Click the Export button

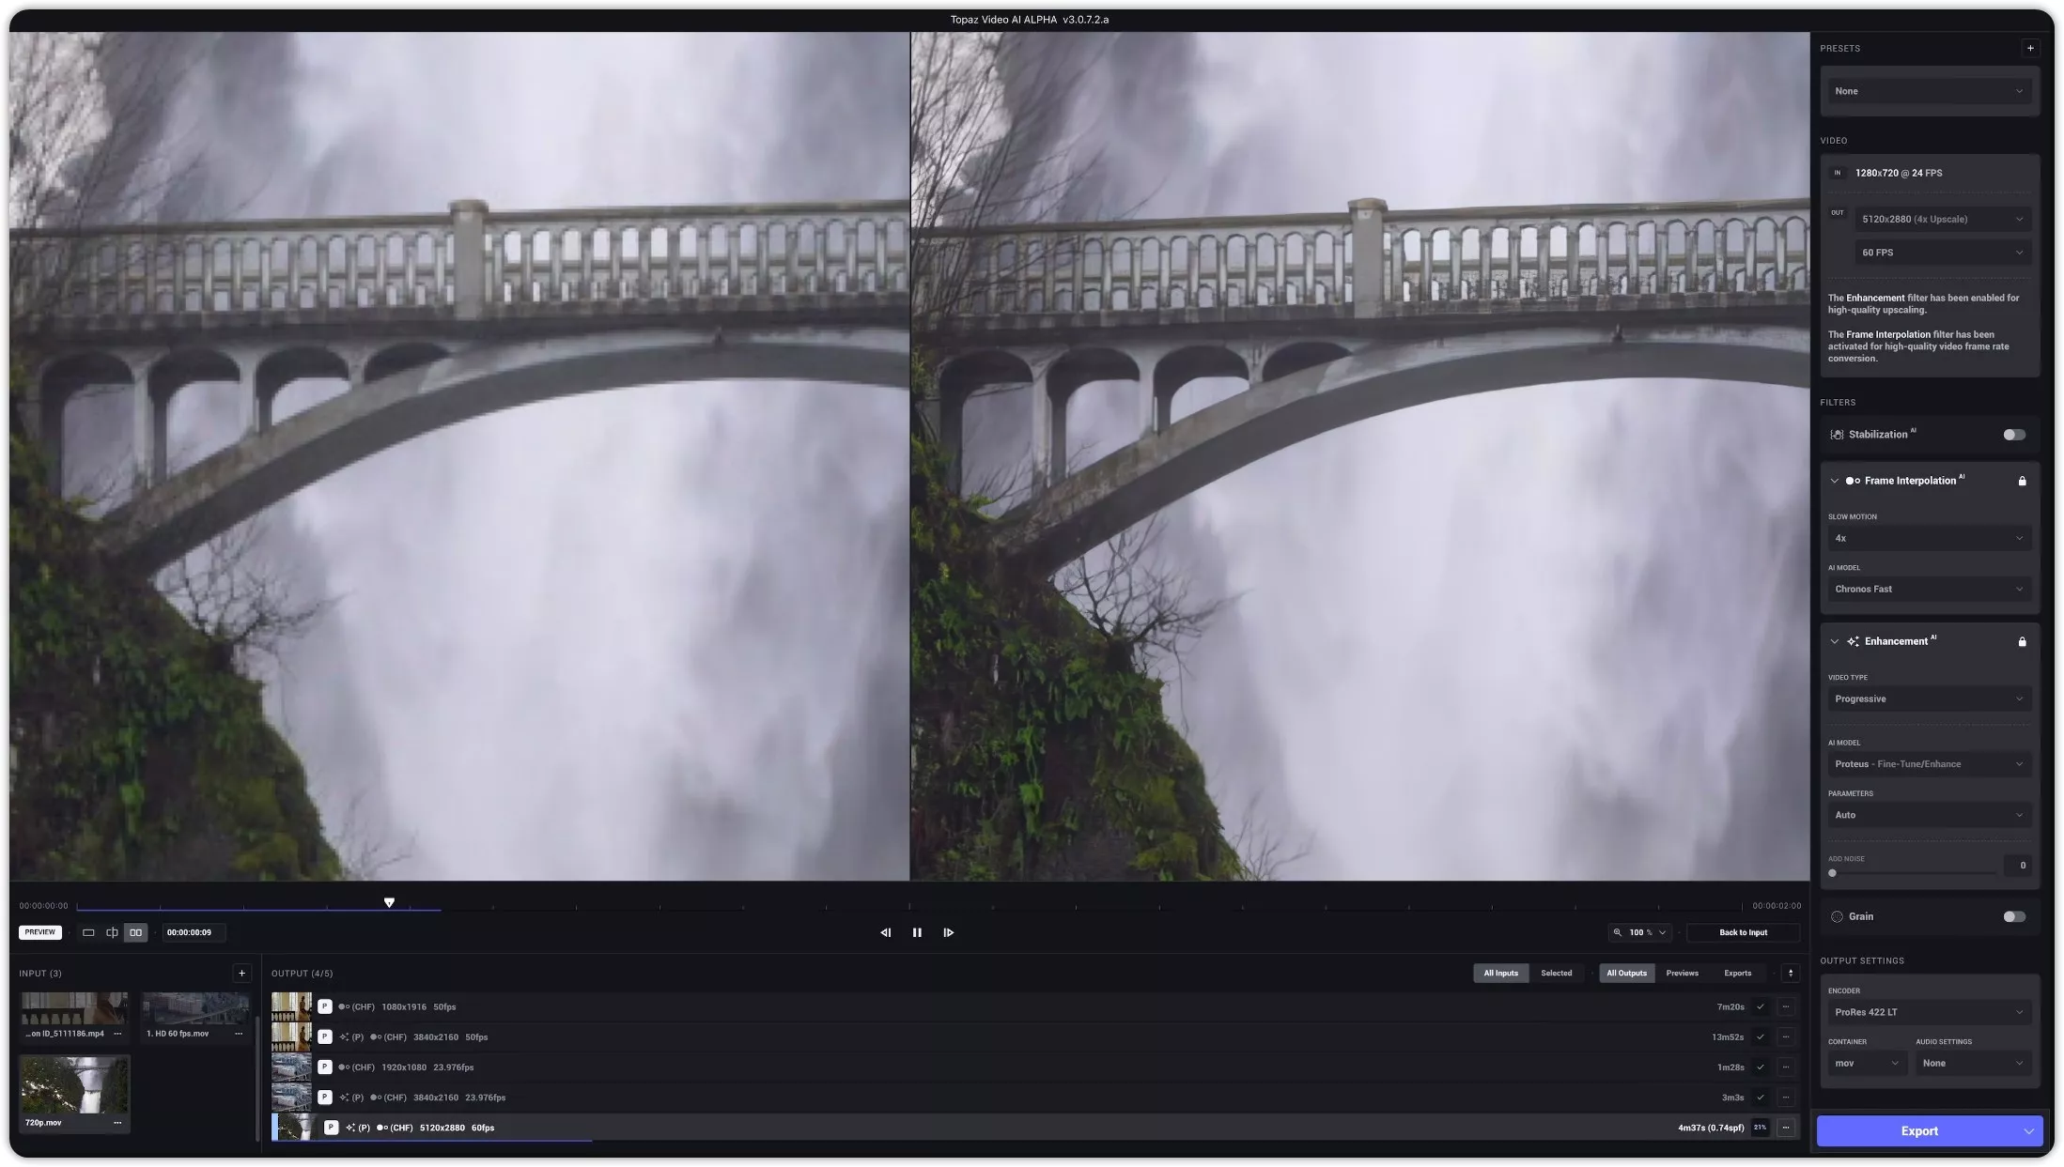[x=1919, y=1130]
